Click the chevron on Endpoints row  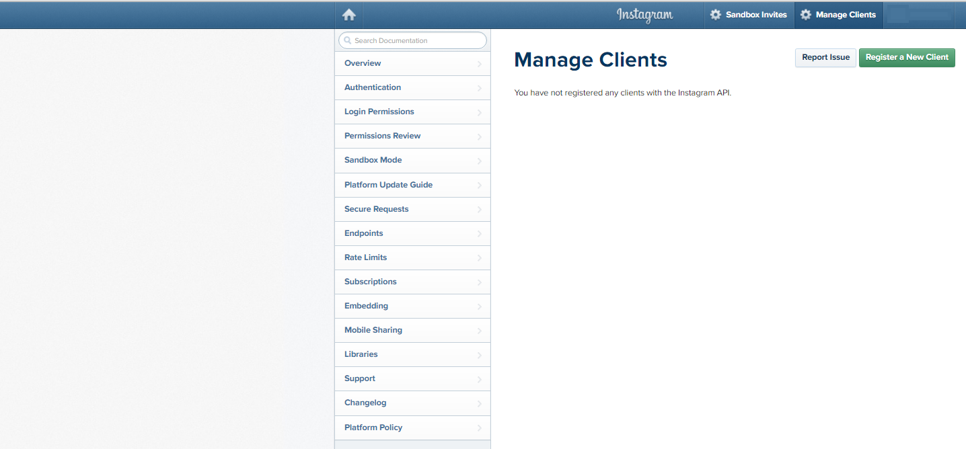click(x=480, y=235)
